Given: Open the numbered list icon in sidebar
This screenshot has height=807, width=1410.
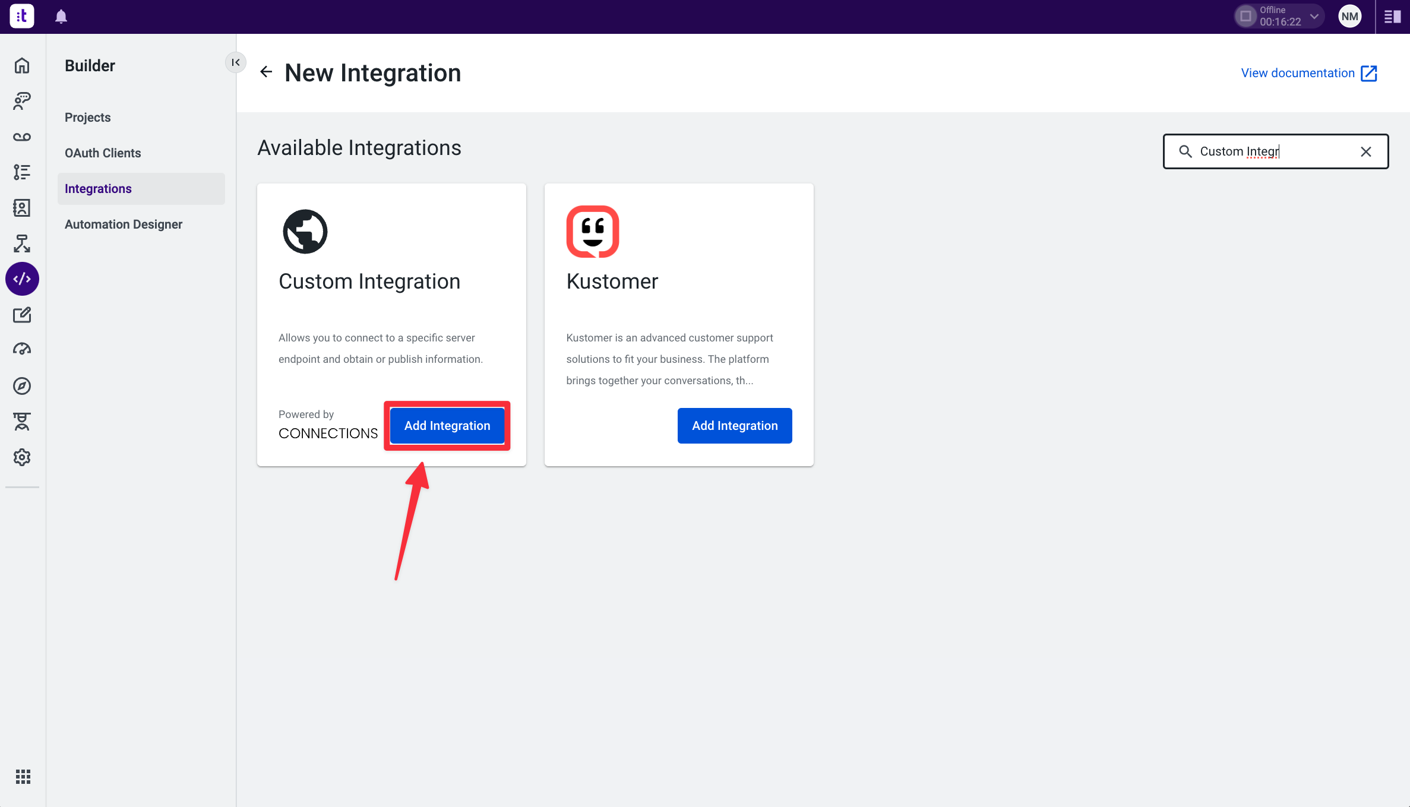Looking at the screenshot, I should (22, 172).
